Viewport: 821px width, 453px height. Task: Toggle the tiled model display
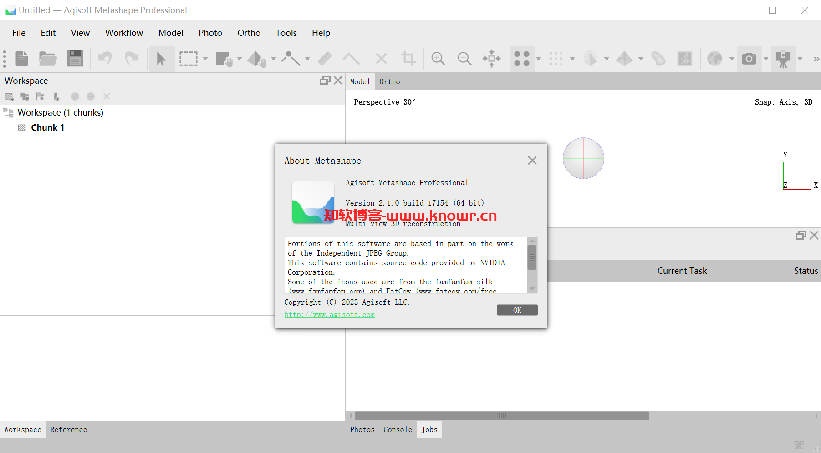(624, 59)
